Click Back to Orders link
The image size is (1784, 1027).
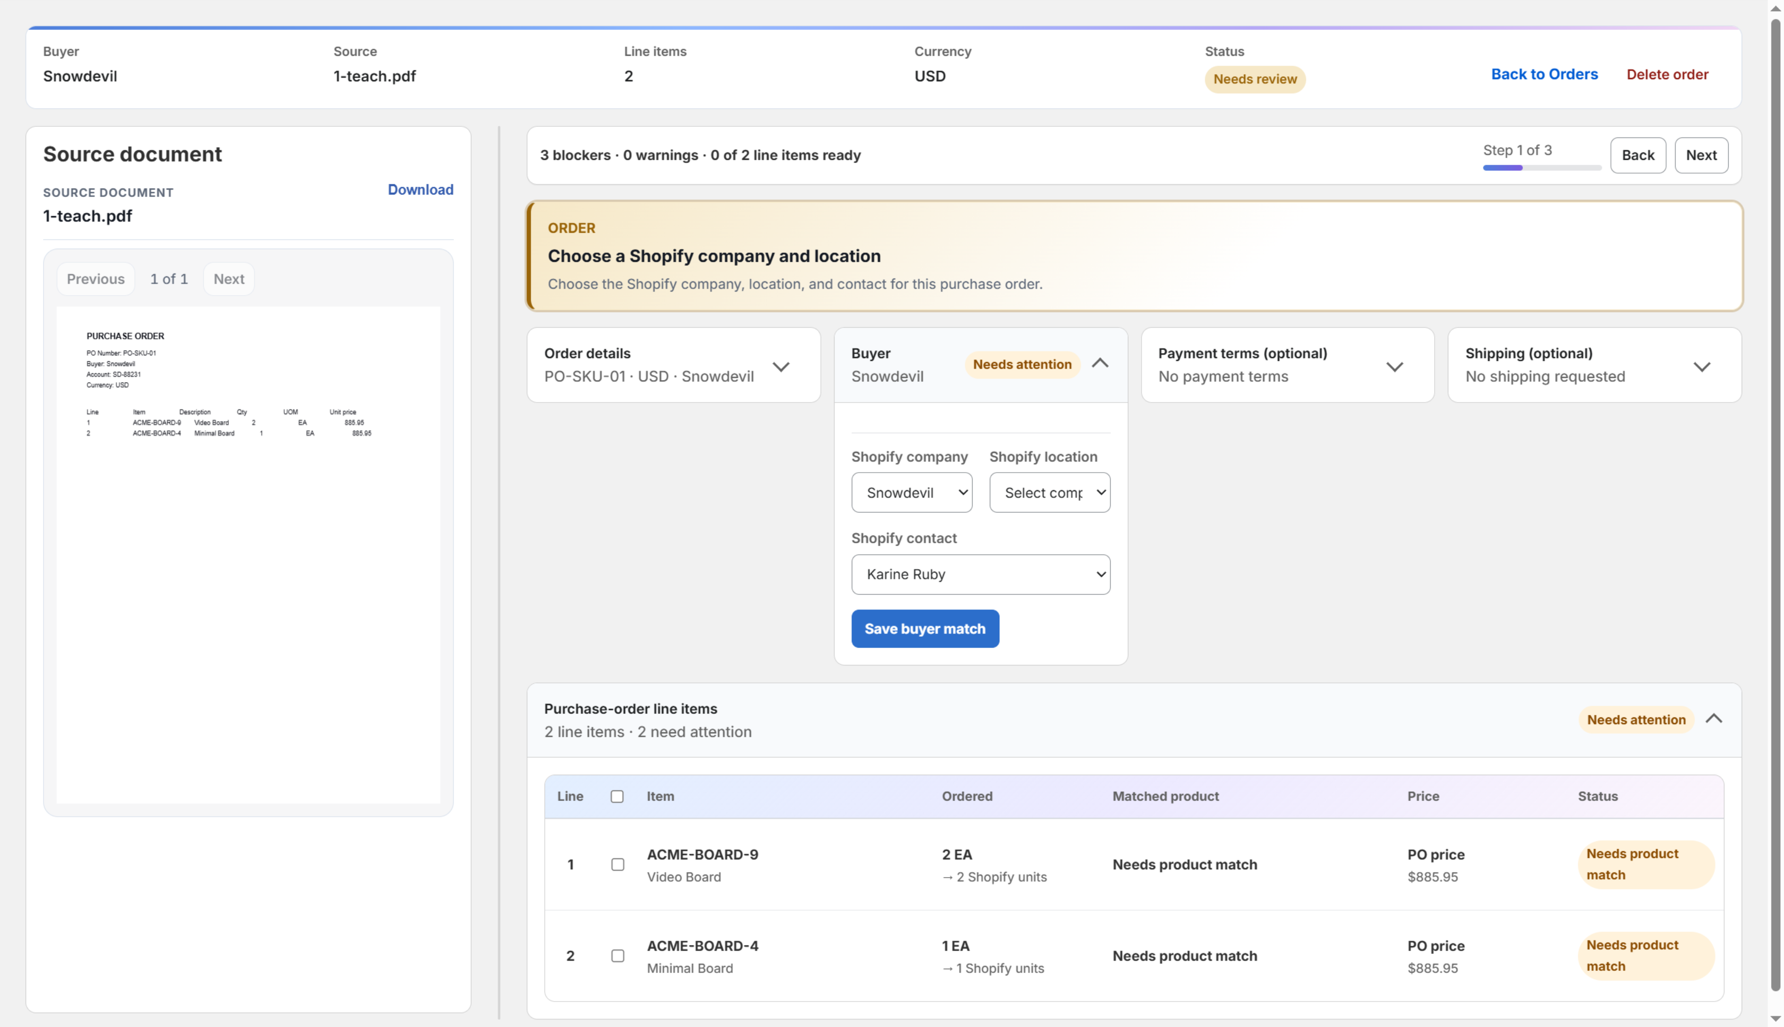coord(1543,74)
